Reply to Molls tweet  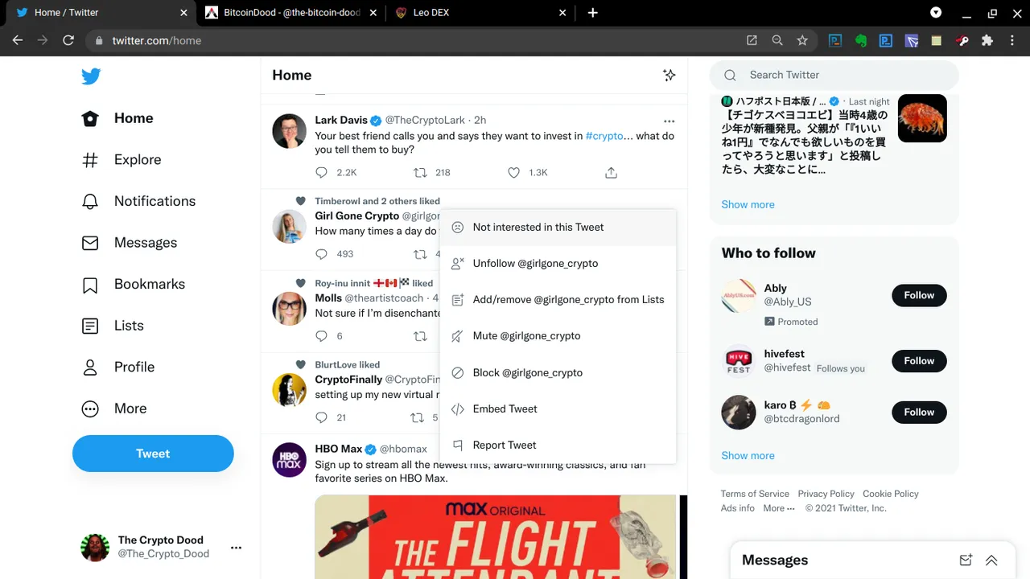click(321, 336)
